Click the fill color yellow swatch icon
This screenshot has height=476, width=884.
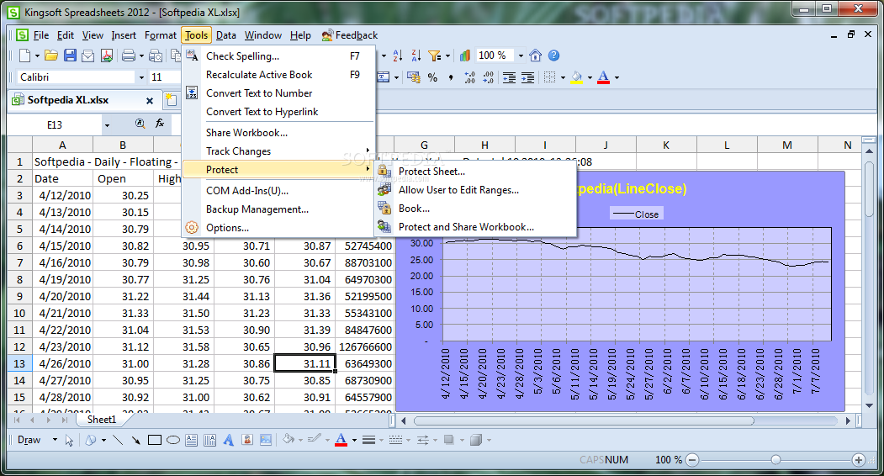(x=576, y=77)
